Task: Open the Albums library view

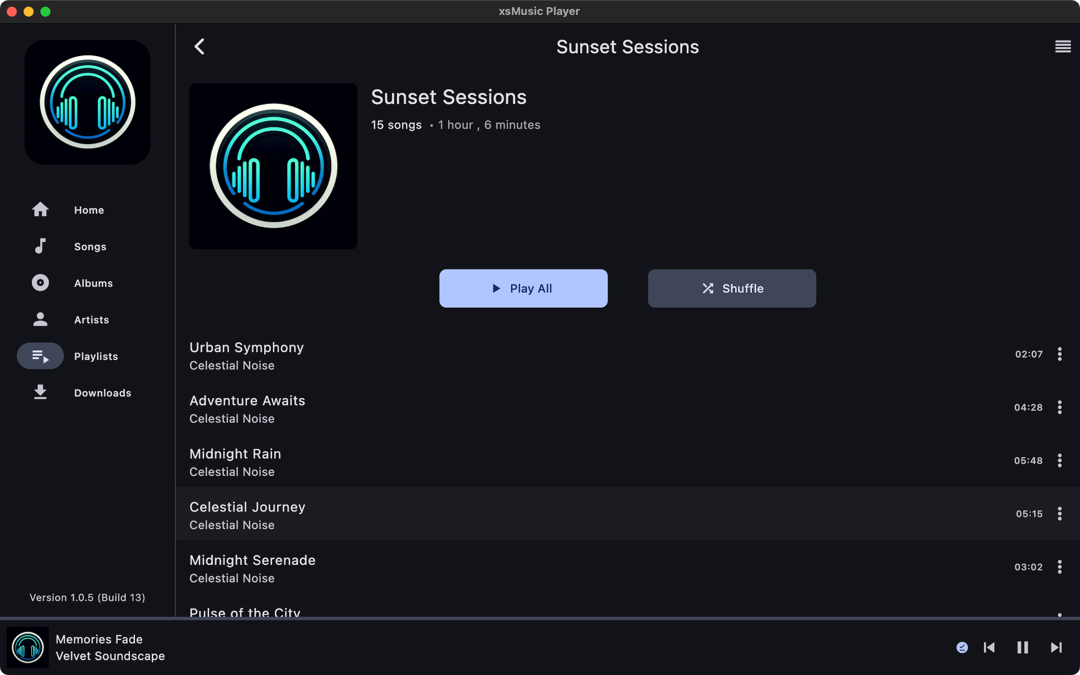Action: (x=40, y=283)
